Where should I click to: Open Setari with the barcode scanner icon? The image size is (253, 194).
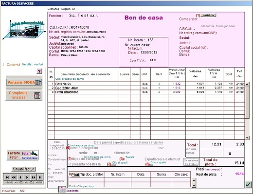(35, 153)
